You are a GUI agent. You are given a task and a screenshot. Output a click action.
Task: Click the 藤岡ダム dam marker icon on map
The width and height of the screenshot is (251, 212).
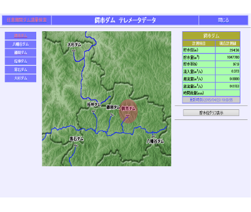tap(112, 114)
